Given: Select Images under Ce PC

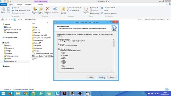Looking at the screenshot, I should point(9,51).
